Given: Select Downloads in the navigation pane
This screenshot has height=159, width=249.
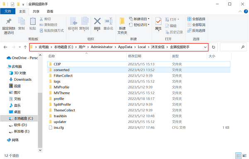Looking at the screenshot, I should point(20,79).
